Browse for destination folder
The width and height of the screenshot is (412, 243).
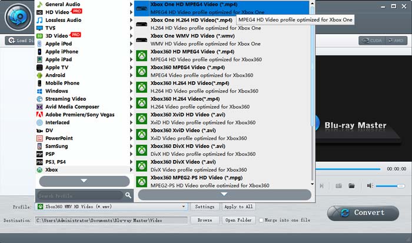pos(205,220)
